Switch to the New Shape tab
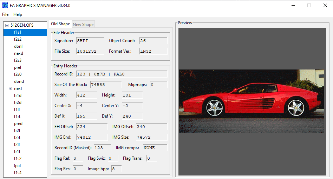Screen dimensions: 333x179 (83, 24)
